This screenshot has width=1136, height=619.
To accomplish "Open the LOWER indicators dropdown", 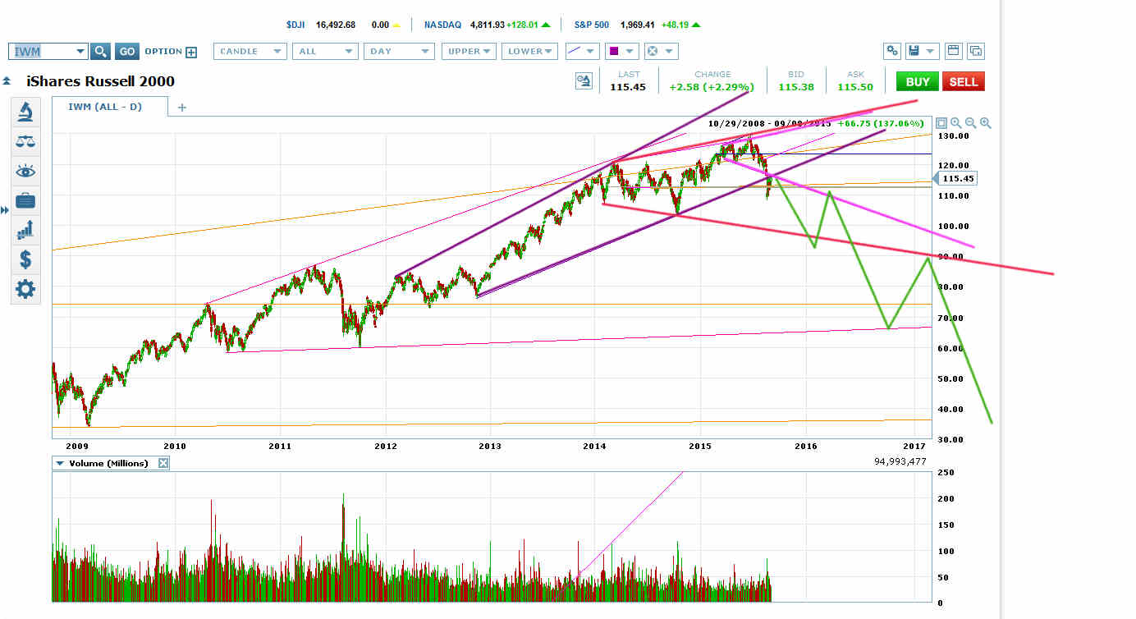I will point(529,51).
